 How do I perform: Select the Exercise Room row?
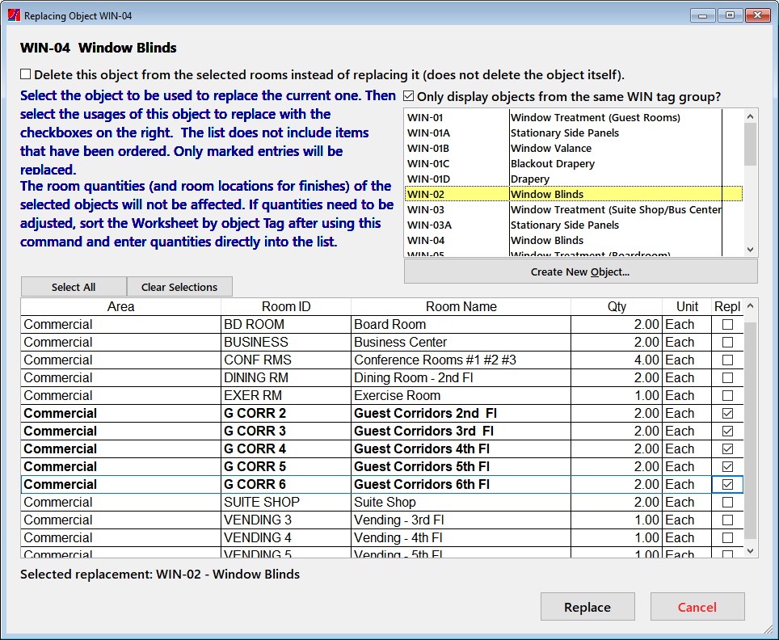(396, 395)
